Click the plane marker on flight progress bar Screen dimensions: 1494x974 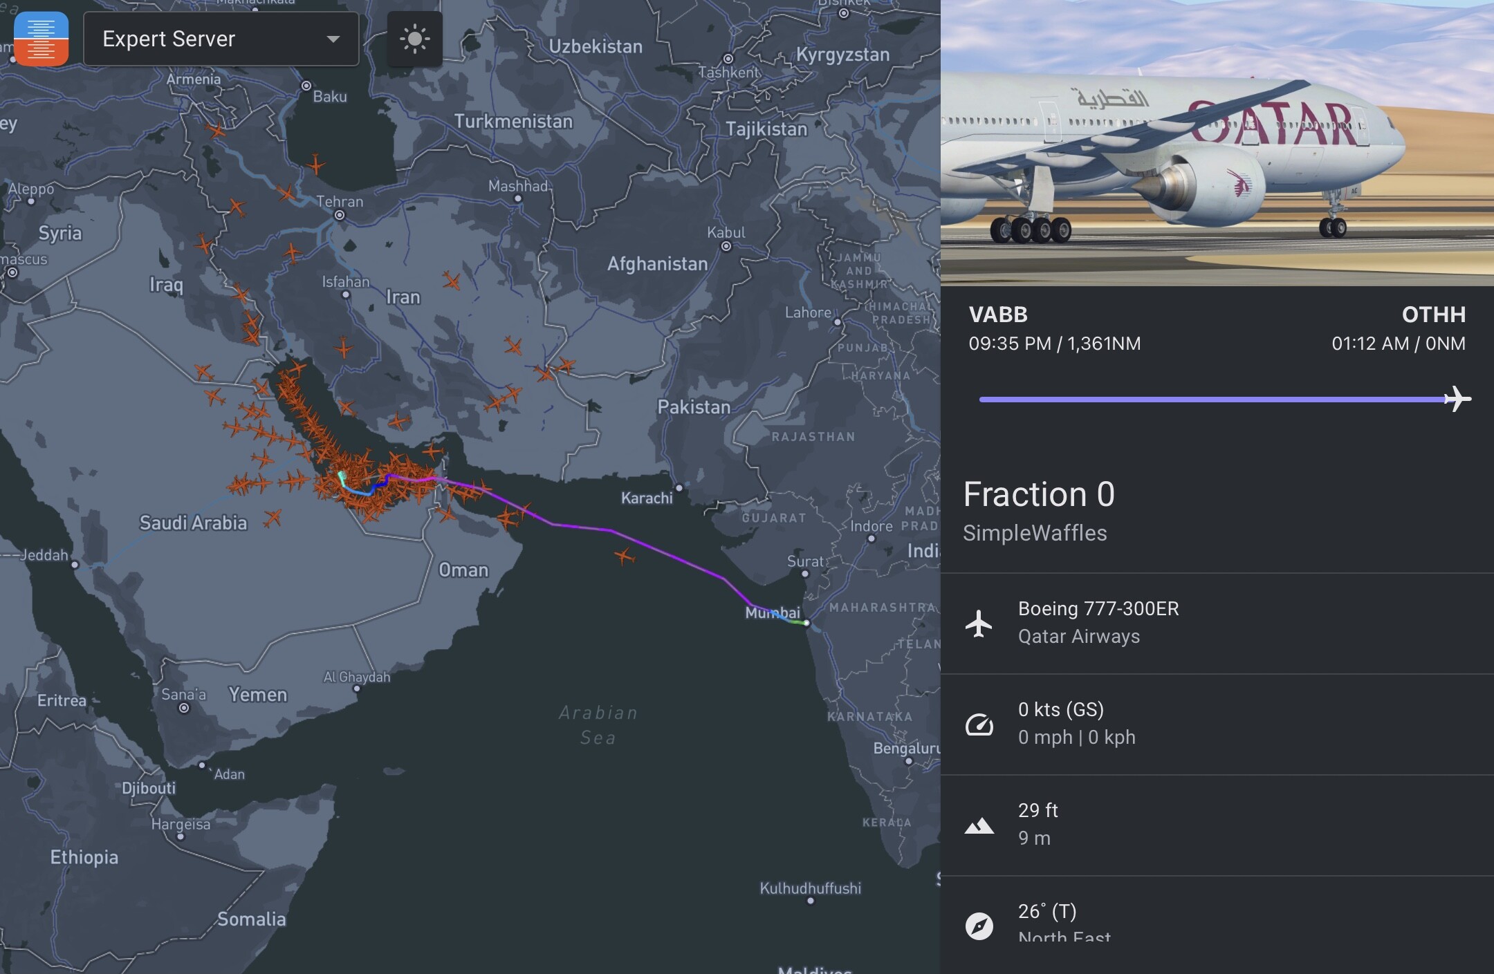[1457, 399]
